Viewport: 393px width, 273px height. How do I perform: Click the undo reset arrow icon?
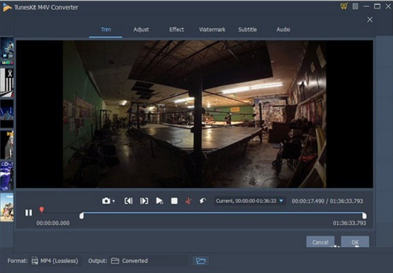point(203,201)
